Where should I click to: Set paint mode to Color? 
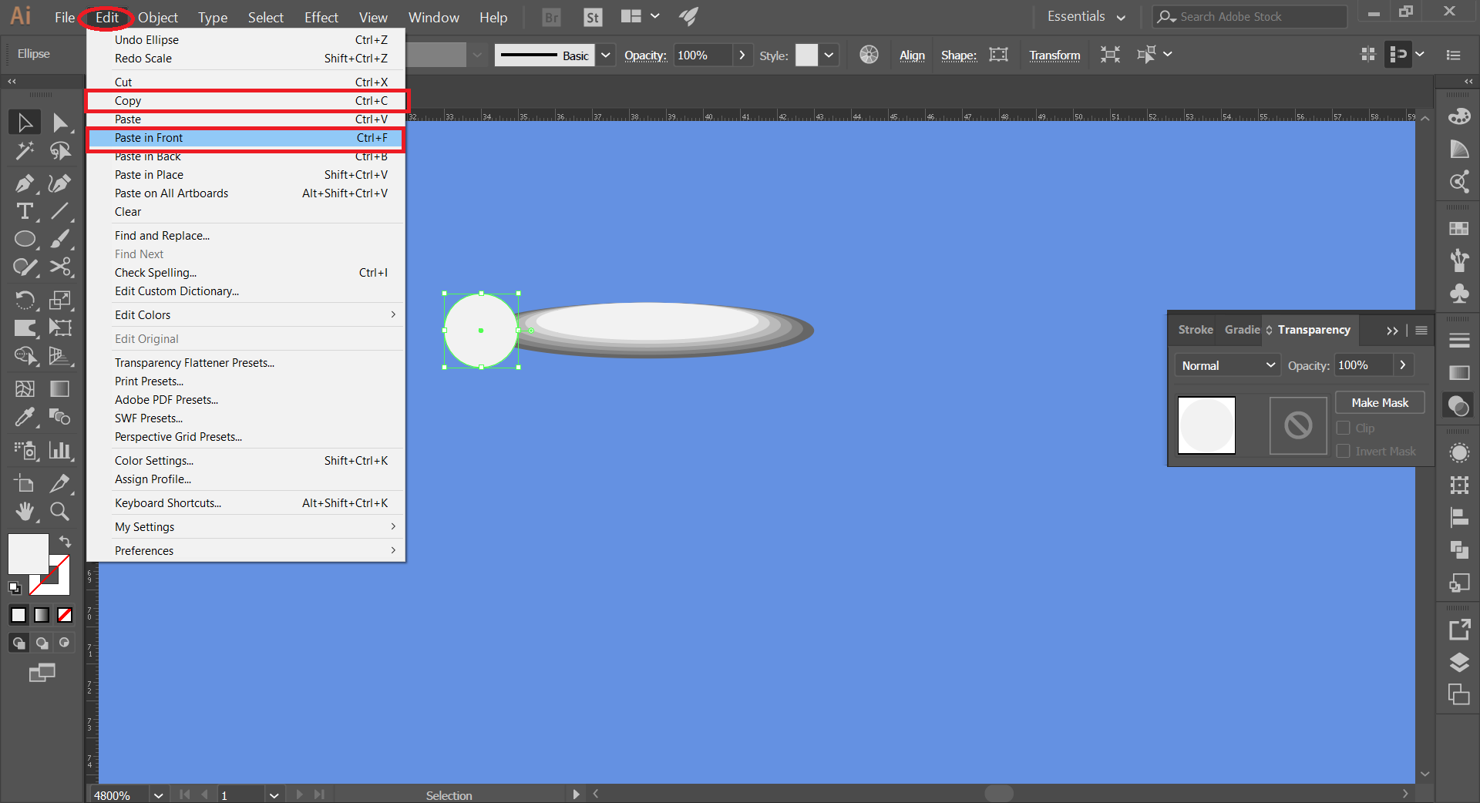click(18, 615)
